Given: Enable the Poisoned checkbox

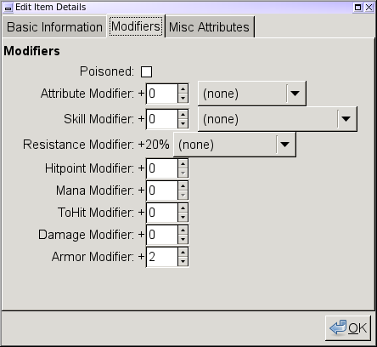Looking at the screenshot, I should coord(146,71).
